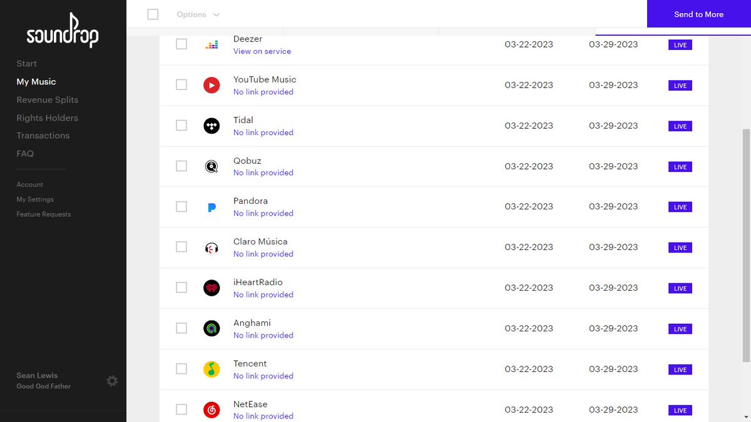Screen dimensions: 751x422
Task: Open Transactions page
Action: click(43, 136)
